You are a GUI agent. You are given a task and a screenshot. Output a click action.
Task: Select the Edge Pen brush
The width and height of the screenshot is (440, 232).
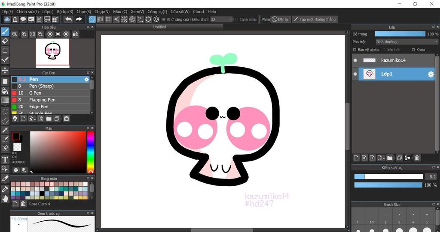click(x=51, y=107)
